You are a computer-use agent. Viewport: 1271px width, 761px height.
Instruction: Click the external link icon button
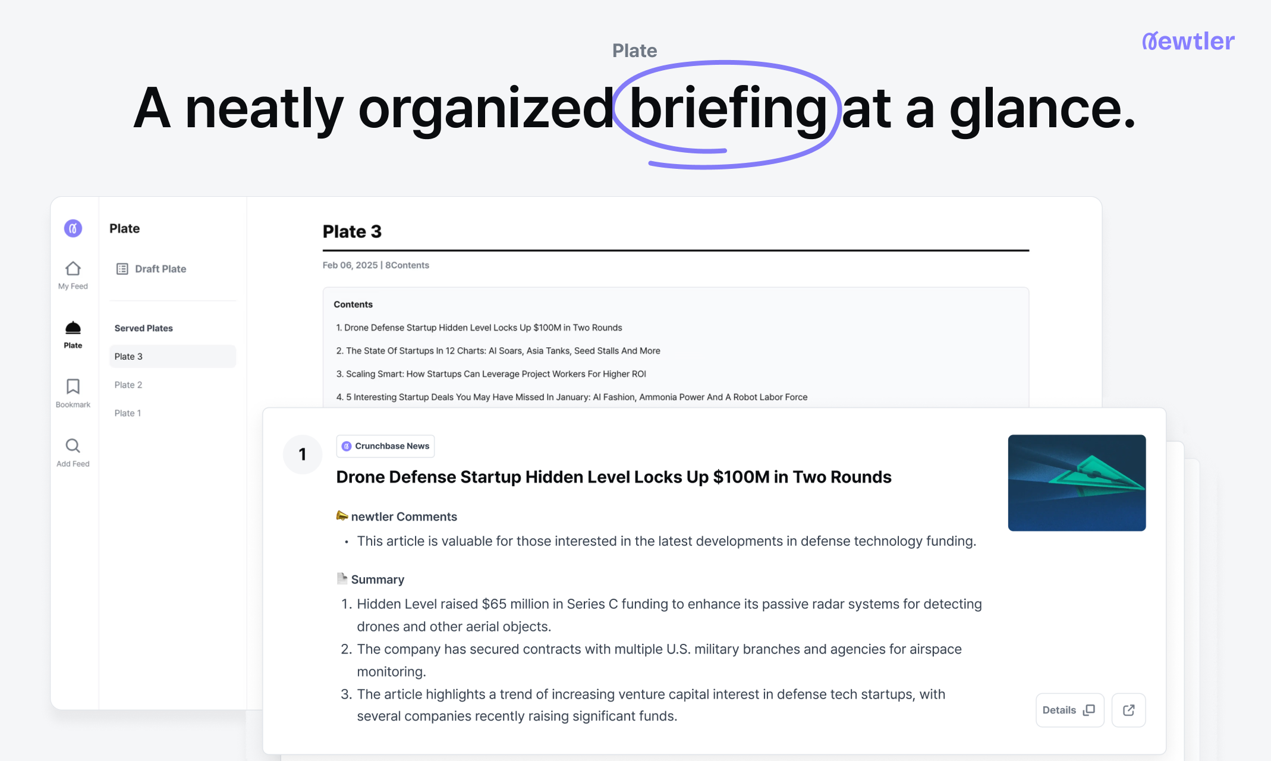tap(1128, 710)
